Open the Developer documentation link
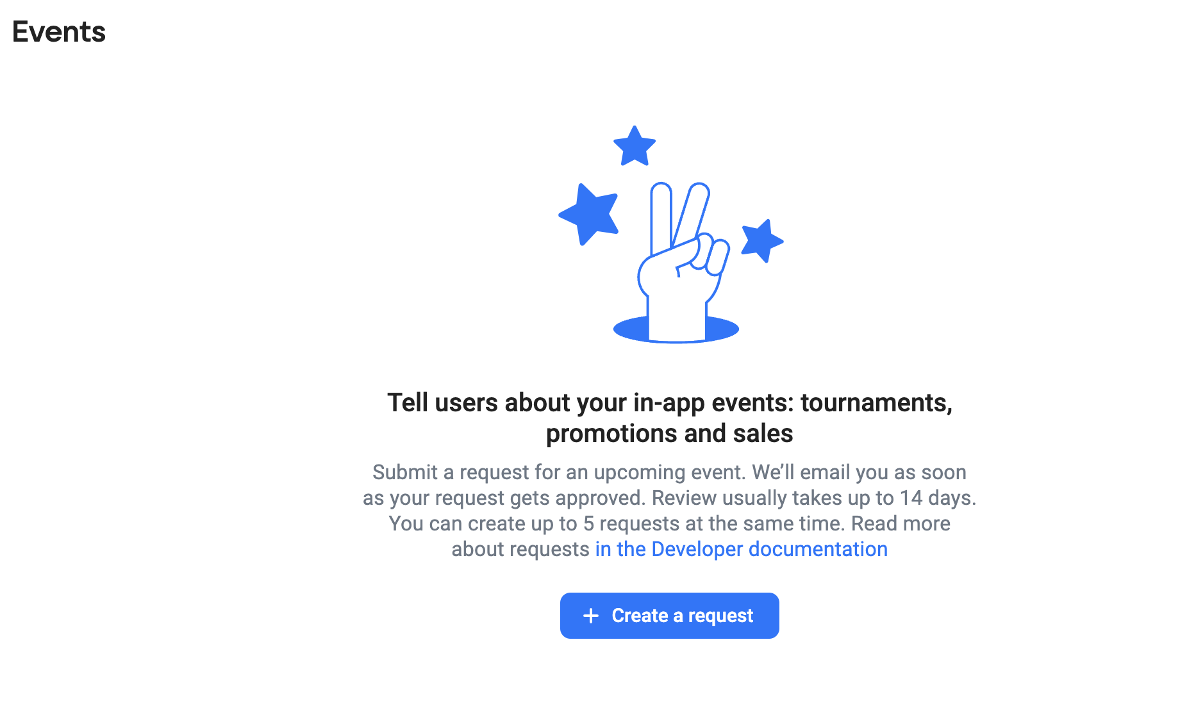Screen dimensions: 1196x715 point(741,549)
